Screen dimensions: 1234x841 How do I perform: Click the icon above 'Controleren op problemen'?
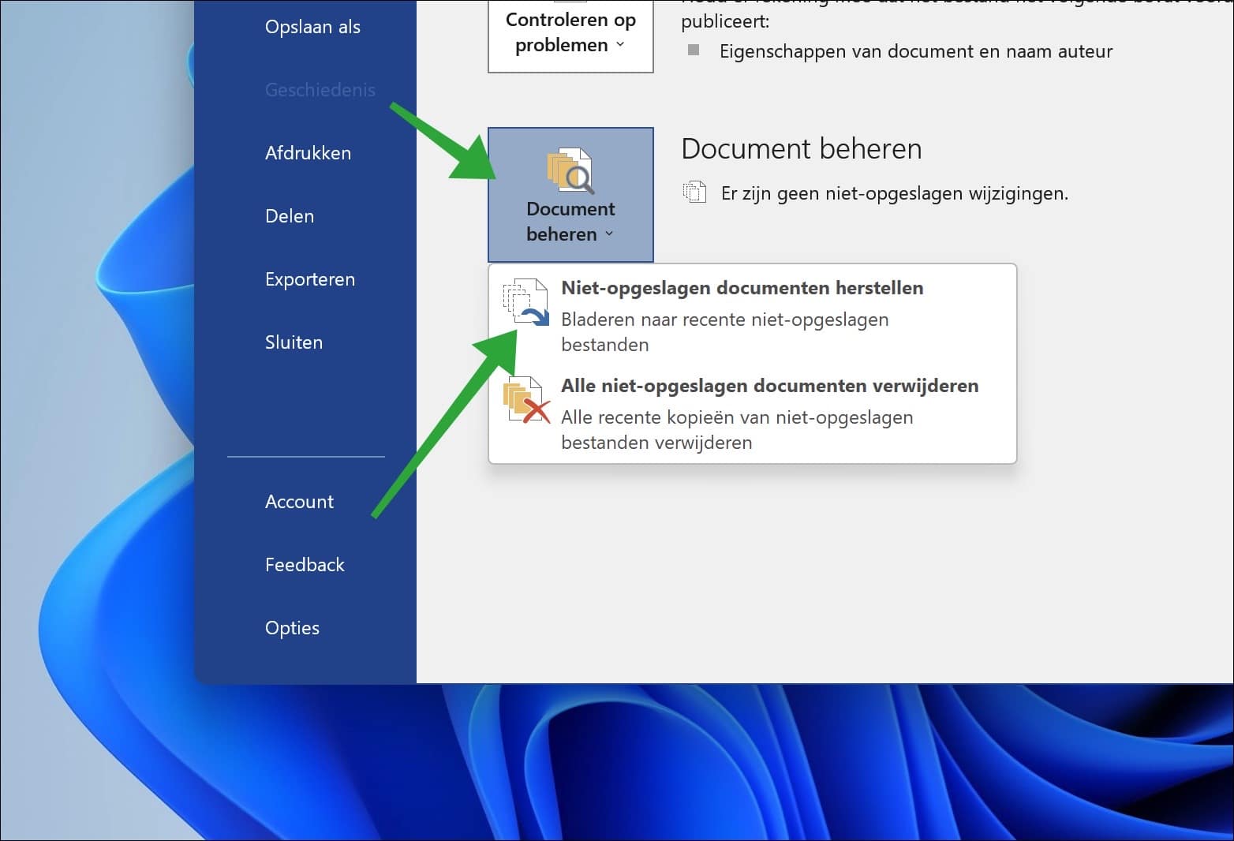pos(570,4)
